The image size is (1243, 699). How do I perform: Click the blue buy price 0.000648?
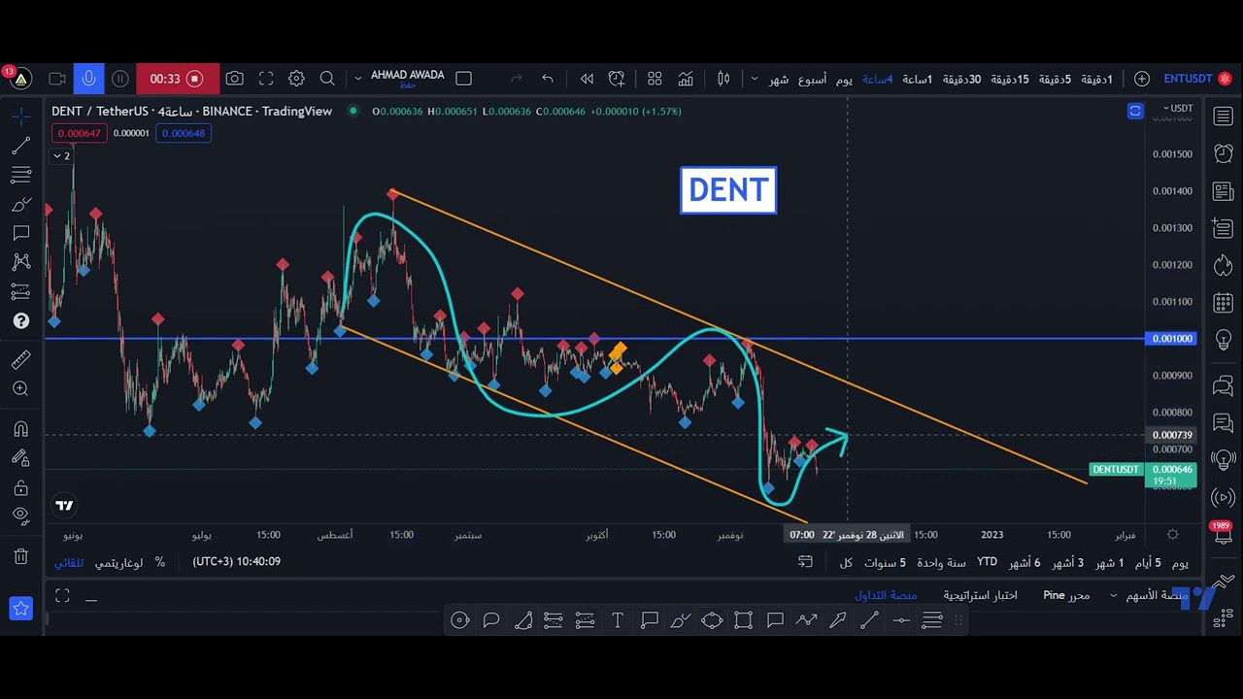pyautogui.click(x=184, y=133)
